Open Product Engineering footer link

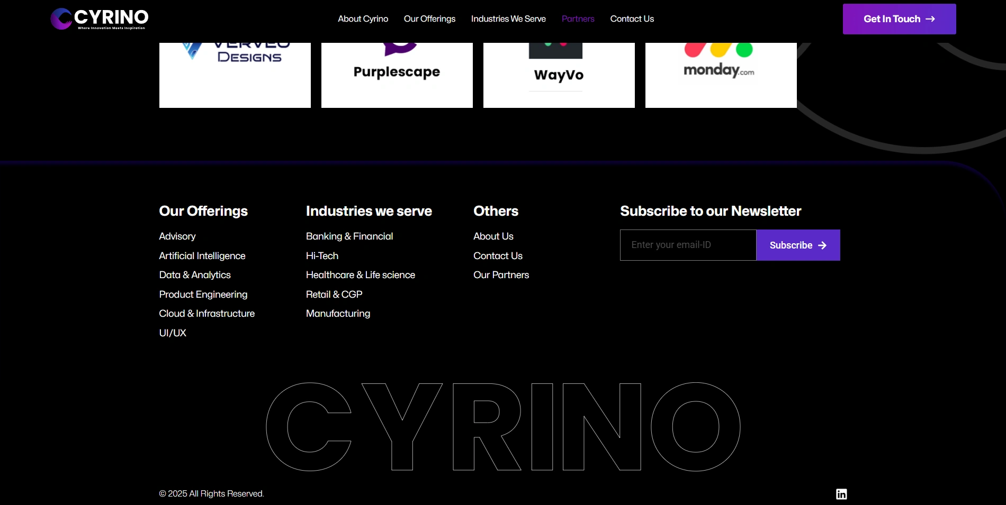coord(203,295)
